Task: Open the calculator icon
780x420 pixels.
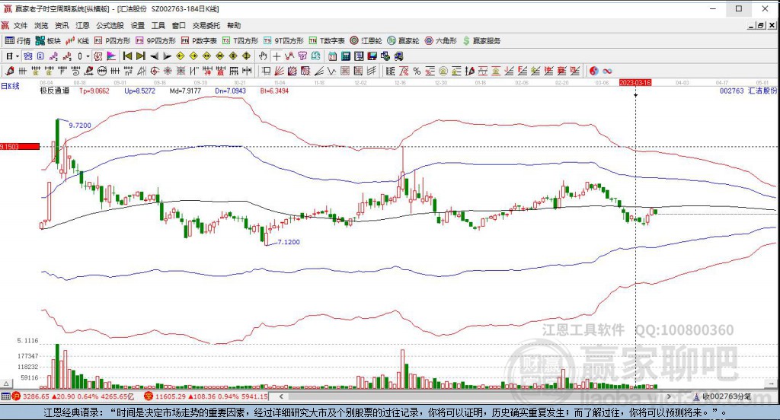Action: [345, 56]
